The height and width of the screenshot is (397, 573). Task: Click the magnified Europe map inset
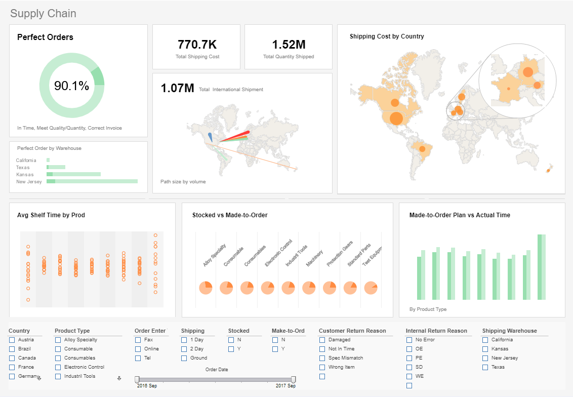click(x=517, y=81)
